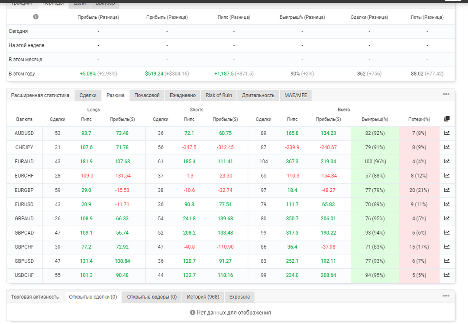The image size is (468, 324).
Task: Click the EURCHF currency cell
Action: pyautogui.click(x=24, y=176)
